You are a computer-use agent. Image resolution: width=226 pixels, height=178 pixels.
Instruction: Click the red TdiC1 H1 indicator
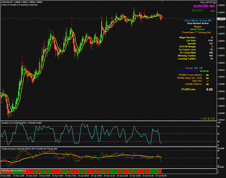[208, 81]
